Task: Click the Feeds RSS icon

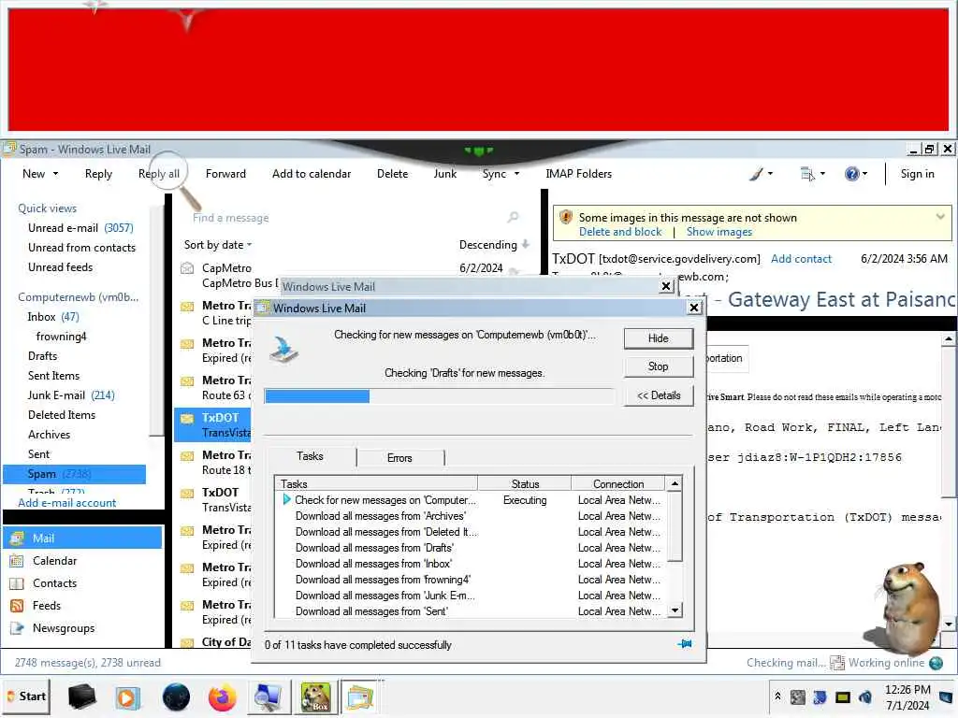Action: [17, 606]
